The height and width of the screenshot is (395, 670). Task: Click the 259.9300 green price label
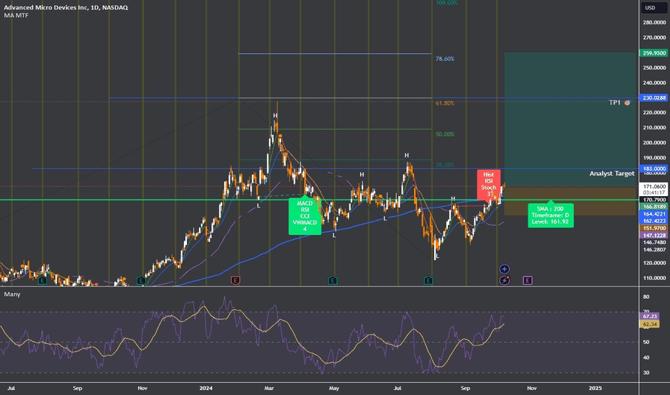tap(653, 53)
